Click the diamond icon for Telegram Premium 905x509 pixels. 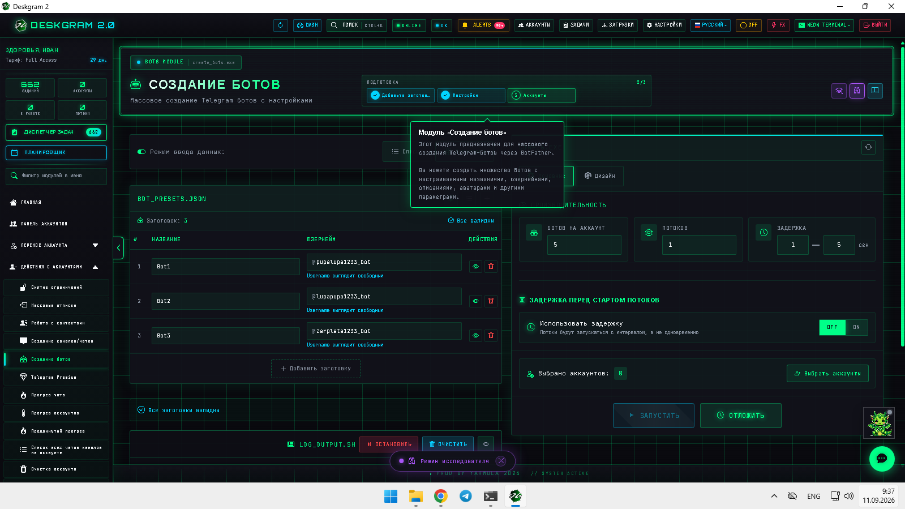tap(23, 377)
